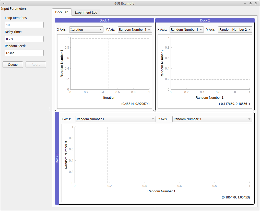This screenshot has height=211, width=260.
Task: Click the Delay Time input field
Action: click(x=24, y=39)
